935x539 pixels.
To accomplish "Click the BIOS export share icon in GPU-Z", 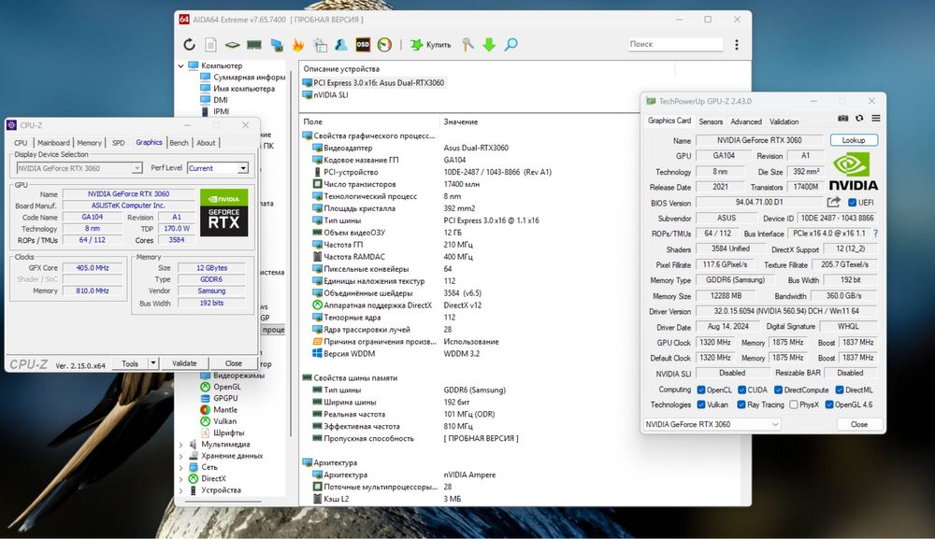I will [x=834, y=203].
